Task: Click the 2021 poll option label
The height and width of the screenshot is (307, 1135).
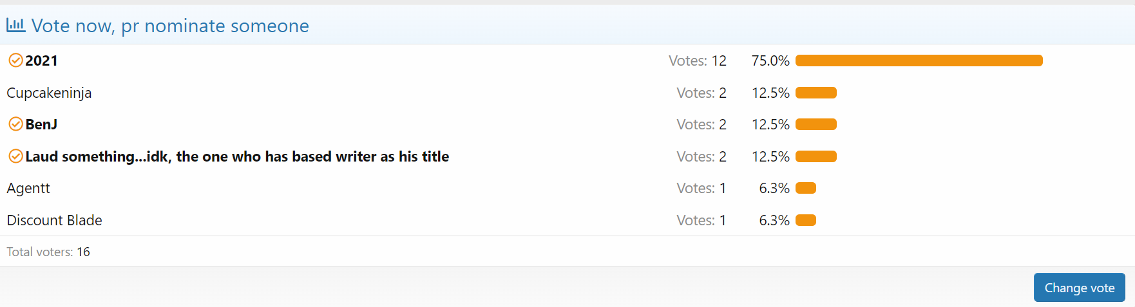Action: [x=42, y=60]
